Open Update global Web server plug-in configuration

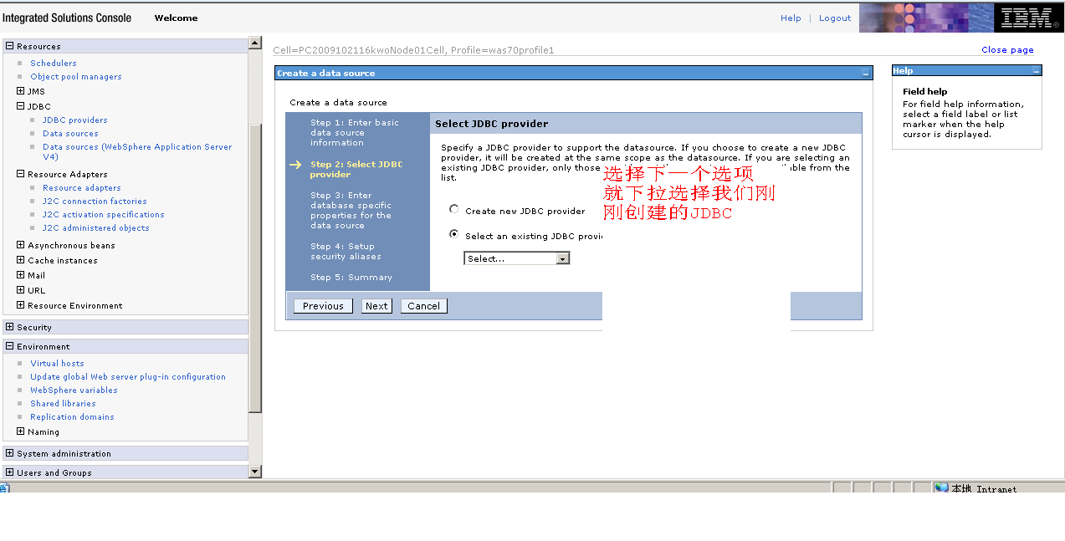[x=128, y=377]
